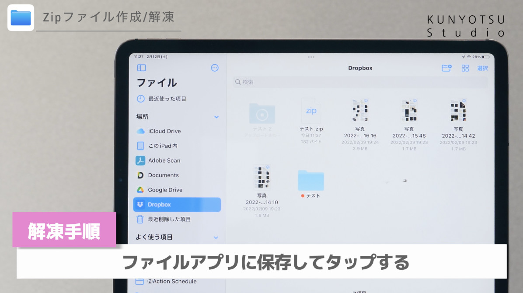Open the blue テスト folder
Viewport: 523px width, 293px height.
pos(311,181)
